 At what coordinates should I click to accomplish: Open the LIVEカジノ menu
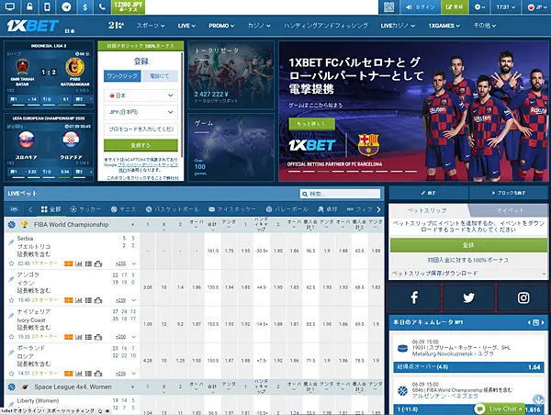(398, 26)
